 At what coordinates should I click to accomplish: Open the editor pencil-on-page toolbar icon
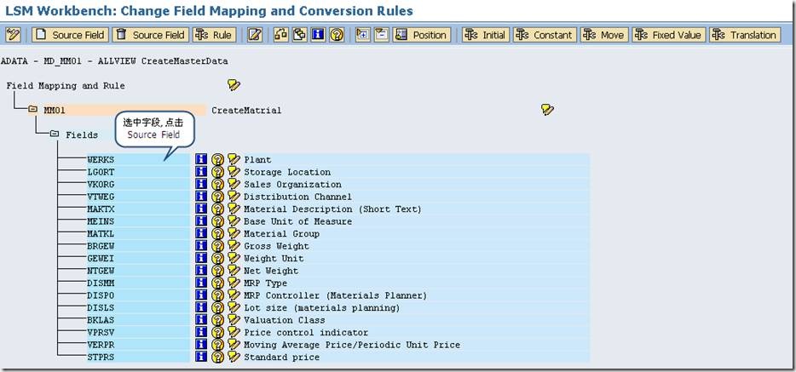click(x=255, y=35)
